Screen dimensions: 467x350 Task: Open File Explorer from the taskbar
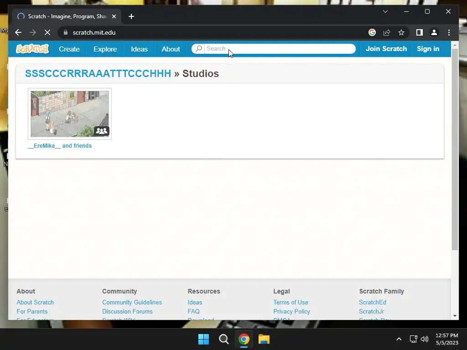coord(264,339)
